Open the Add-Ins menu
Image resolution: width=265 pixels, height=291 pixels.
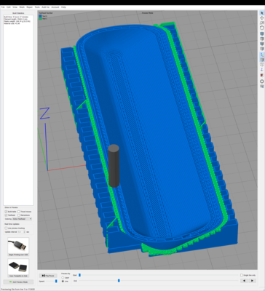[x=46, y=7]
